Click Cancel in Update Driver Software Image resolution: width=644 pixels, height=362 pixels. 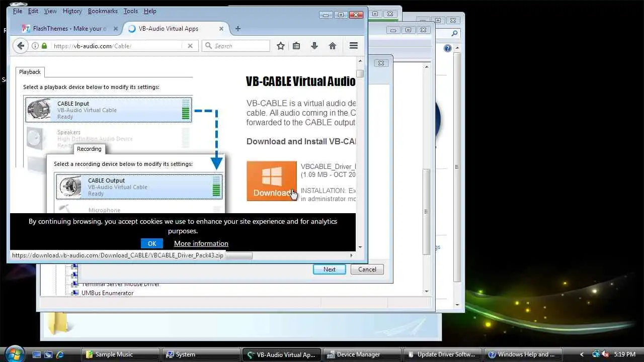[367, 269]
